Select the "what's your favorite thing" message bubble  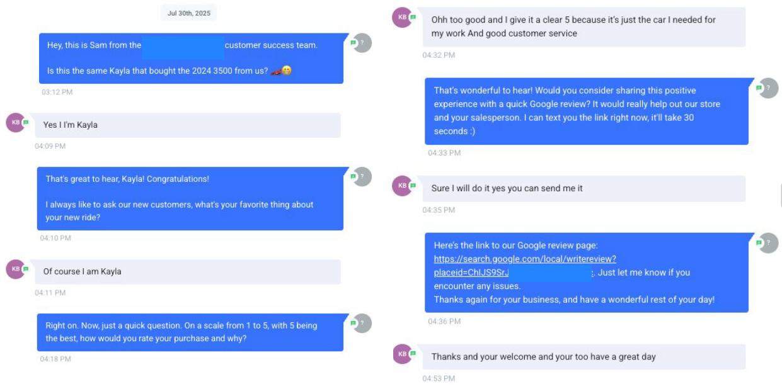(190, 198)
